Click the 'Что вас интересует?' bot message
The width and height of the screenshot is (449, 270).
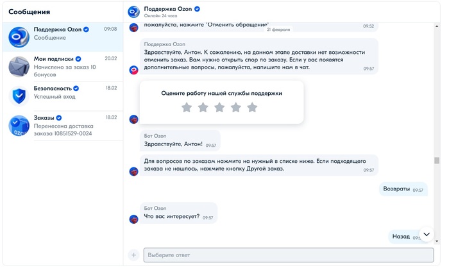pyautogui.click(x=179, y=214)
